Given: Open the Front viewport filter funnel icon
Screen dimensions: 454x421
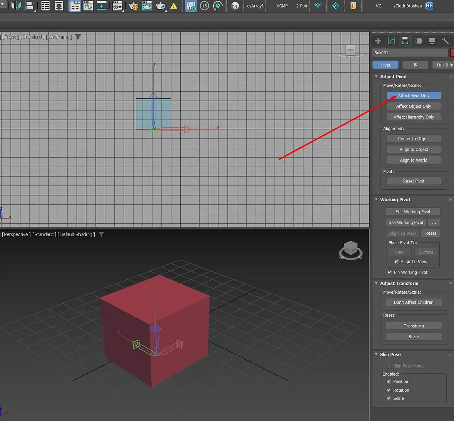Looking at the screenshot, I should [x=78, y=37].
